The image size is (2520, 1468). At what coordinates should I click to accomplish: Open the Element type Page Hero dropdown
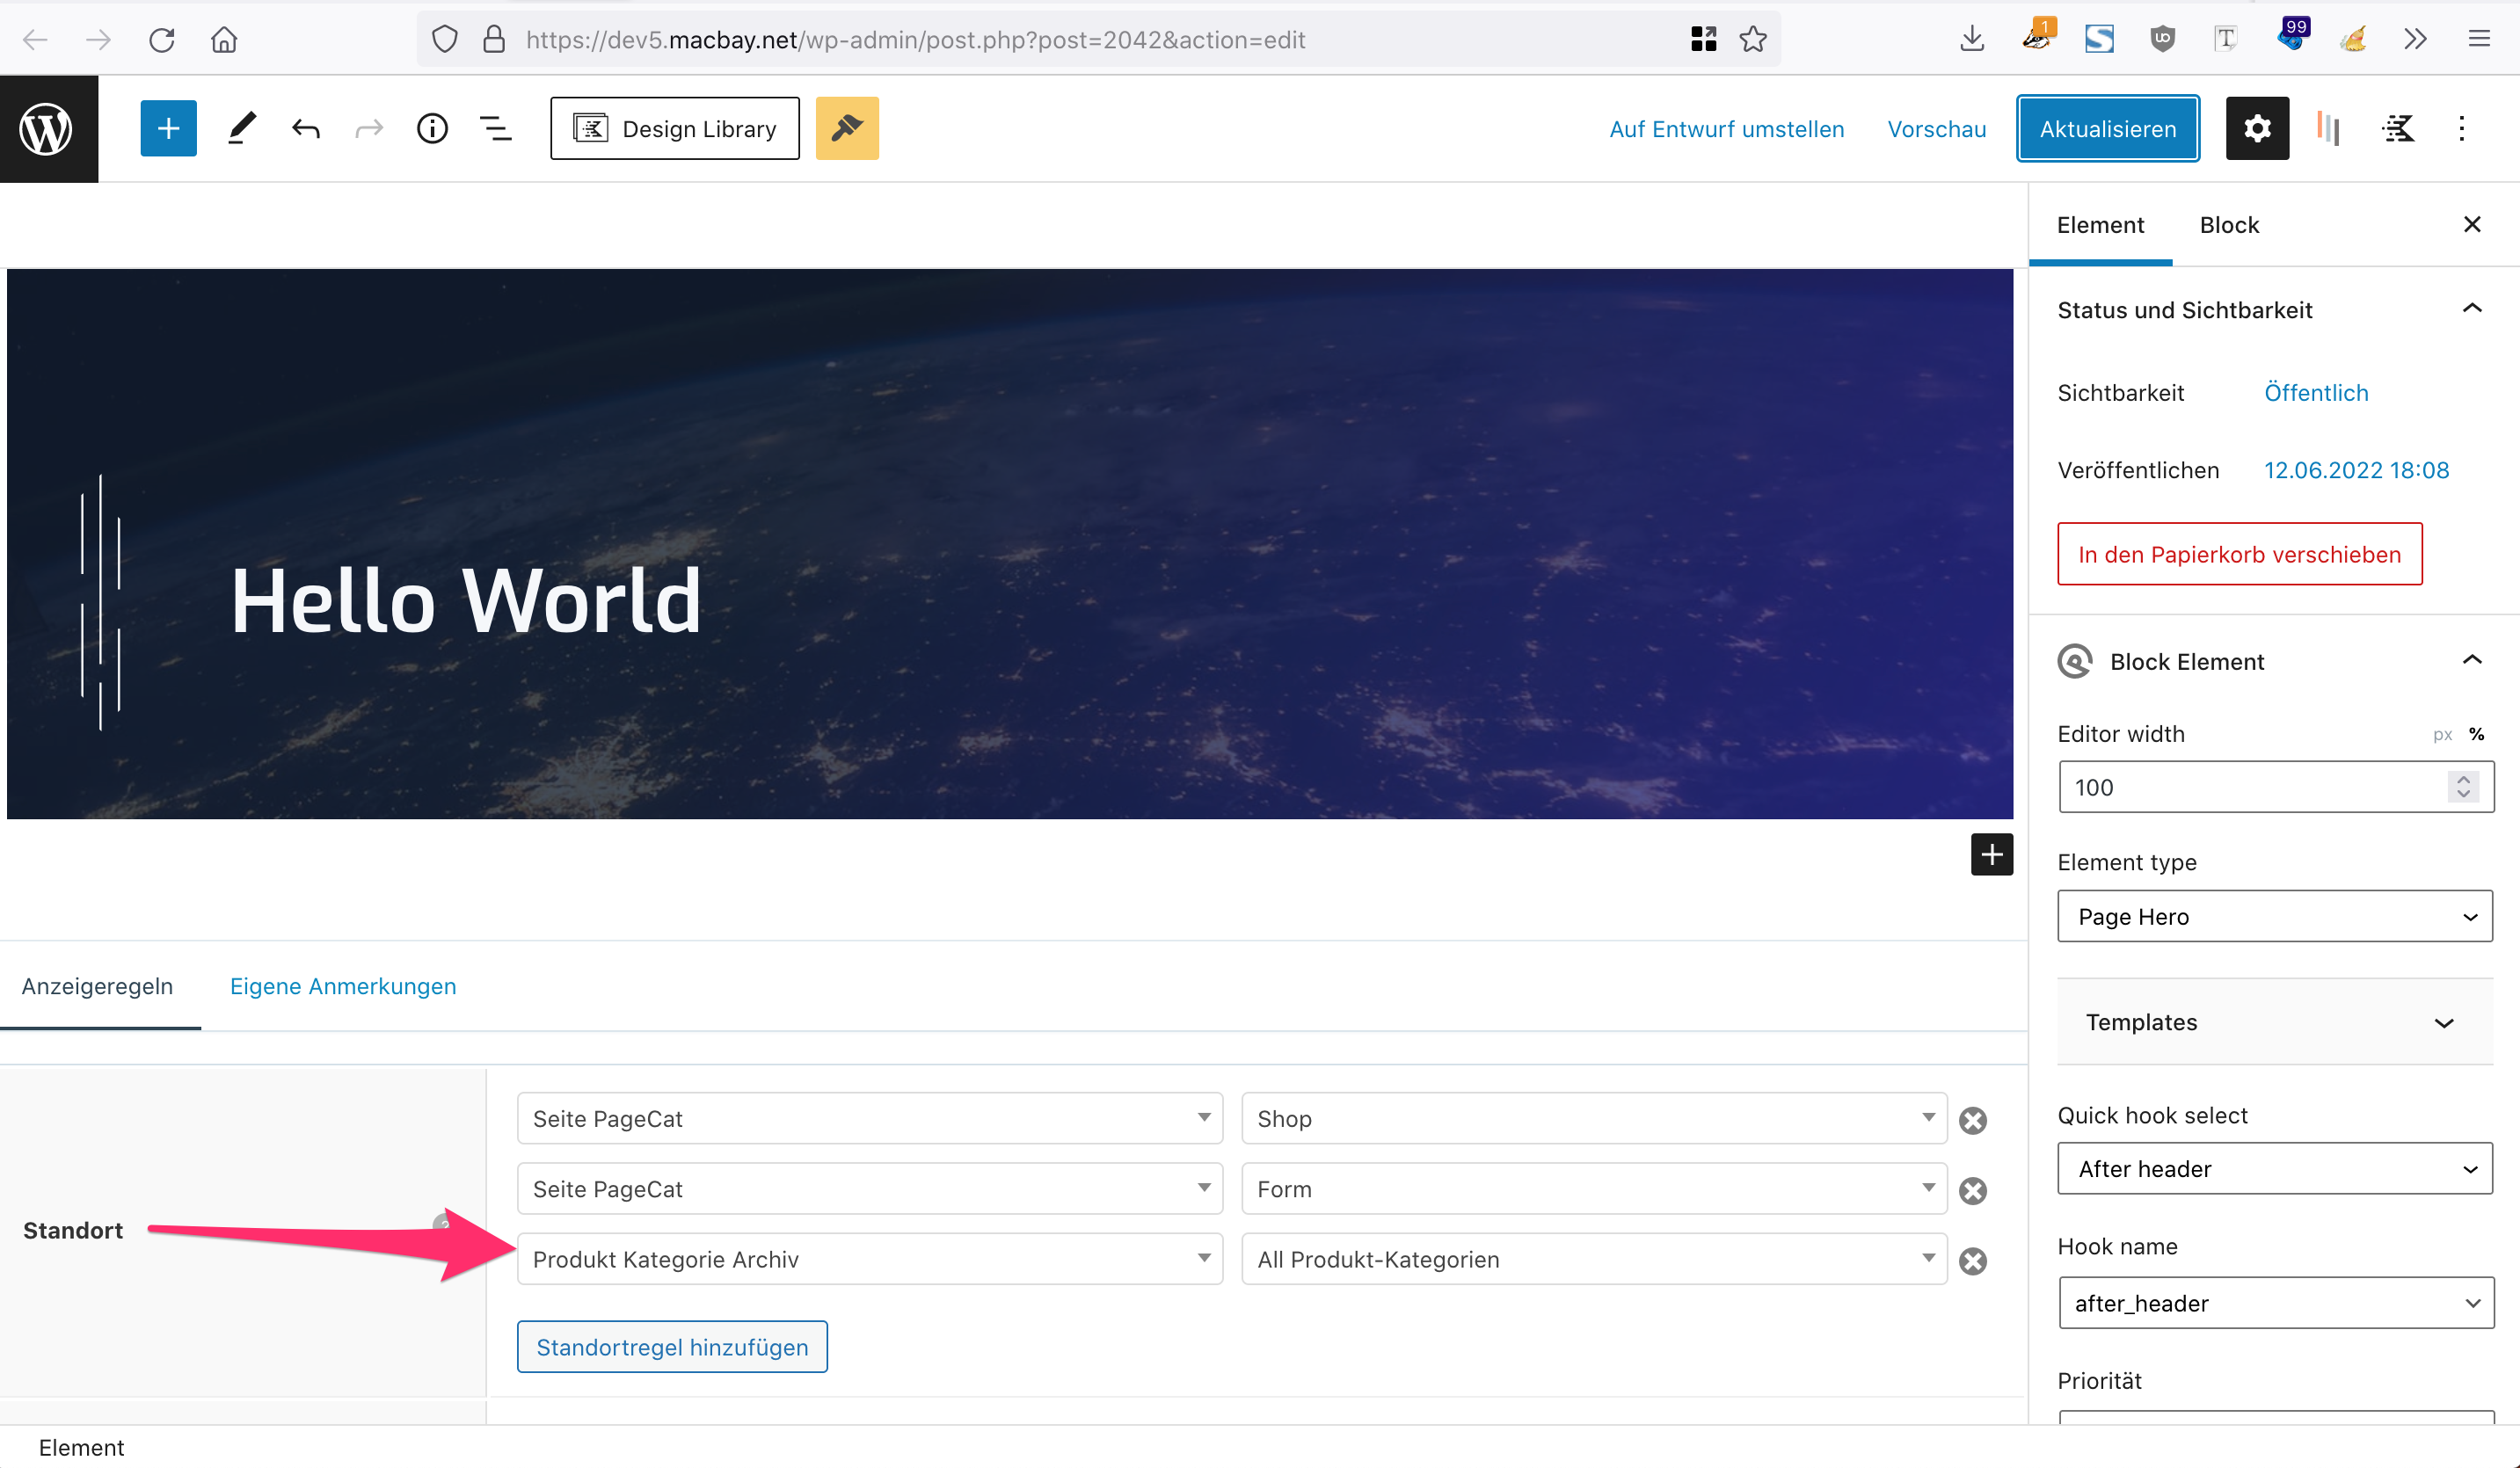coord(2274,917)
